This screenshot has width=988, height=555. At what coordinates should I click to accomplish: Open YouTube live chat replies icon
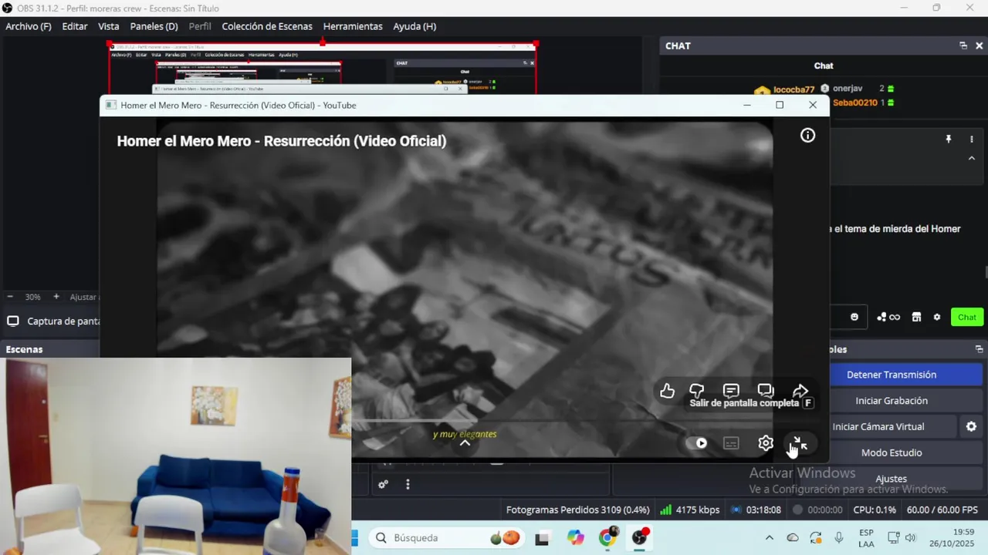(766, 391)
